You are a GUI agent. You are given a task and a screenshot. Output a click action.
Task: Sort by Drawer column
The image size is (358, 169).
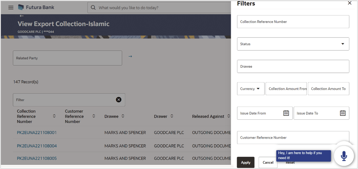(x=172, y=116)
